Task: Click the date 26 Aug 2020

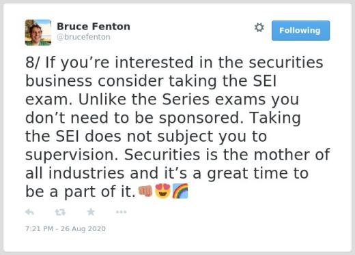Action: 83,228
